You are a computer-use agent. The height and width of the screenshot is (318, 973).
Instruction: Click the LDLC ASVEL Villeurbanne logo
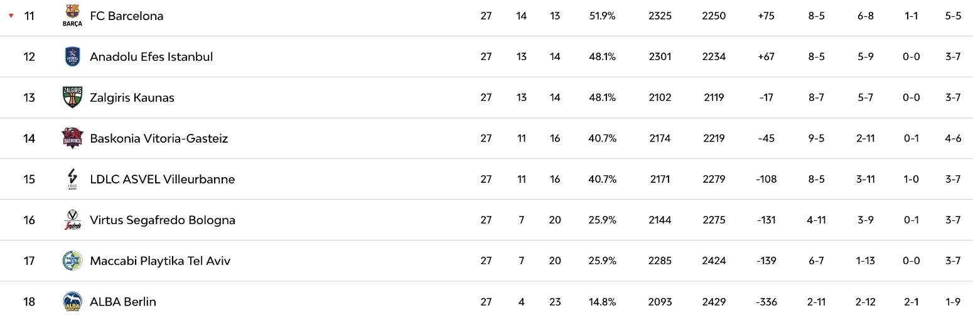[72, 179]
